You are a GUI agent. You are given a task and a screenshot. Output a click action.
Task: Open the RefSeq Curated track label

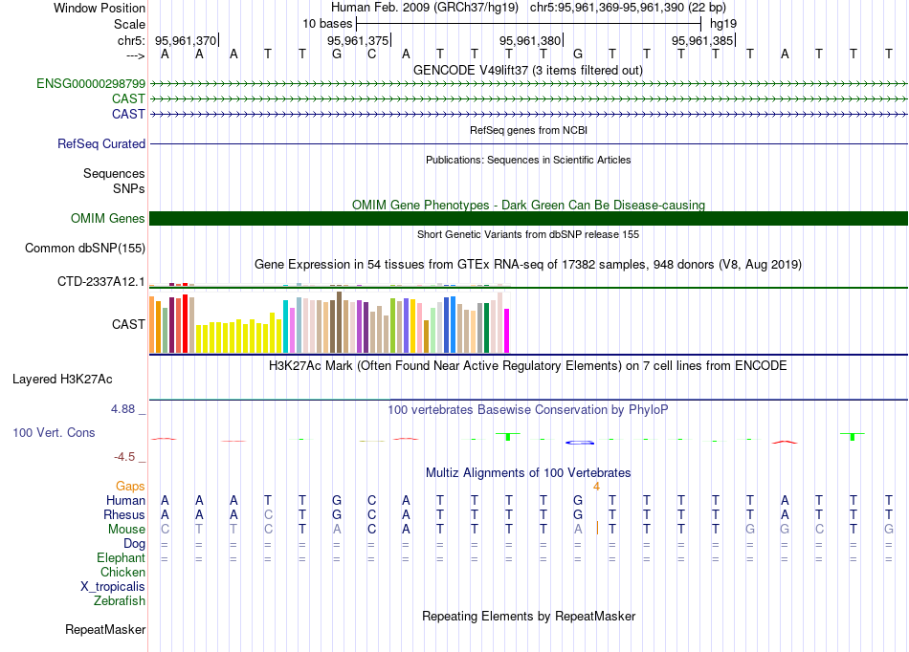tap(101, 144)
